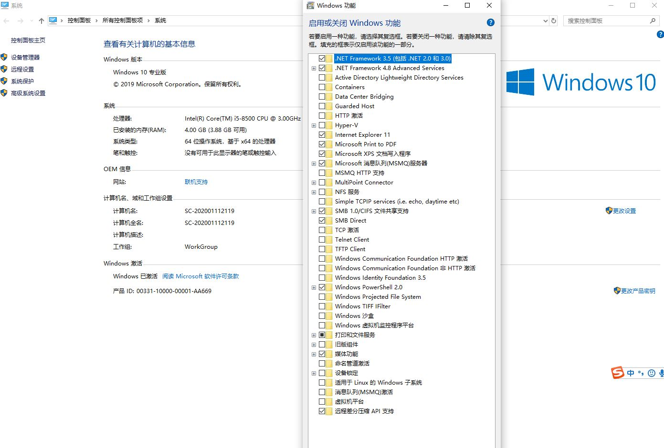Select Data Center Bridging row

pos(364,97)
